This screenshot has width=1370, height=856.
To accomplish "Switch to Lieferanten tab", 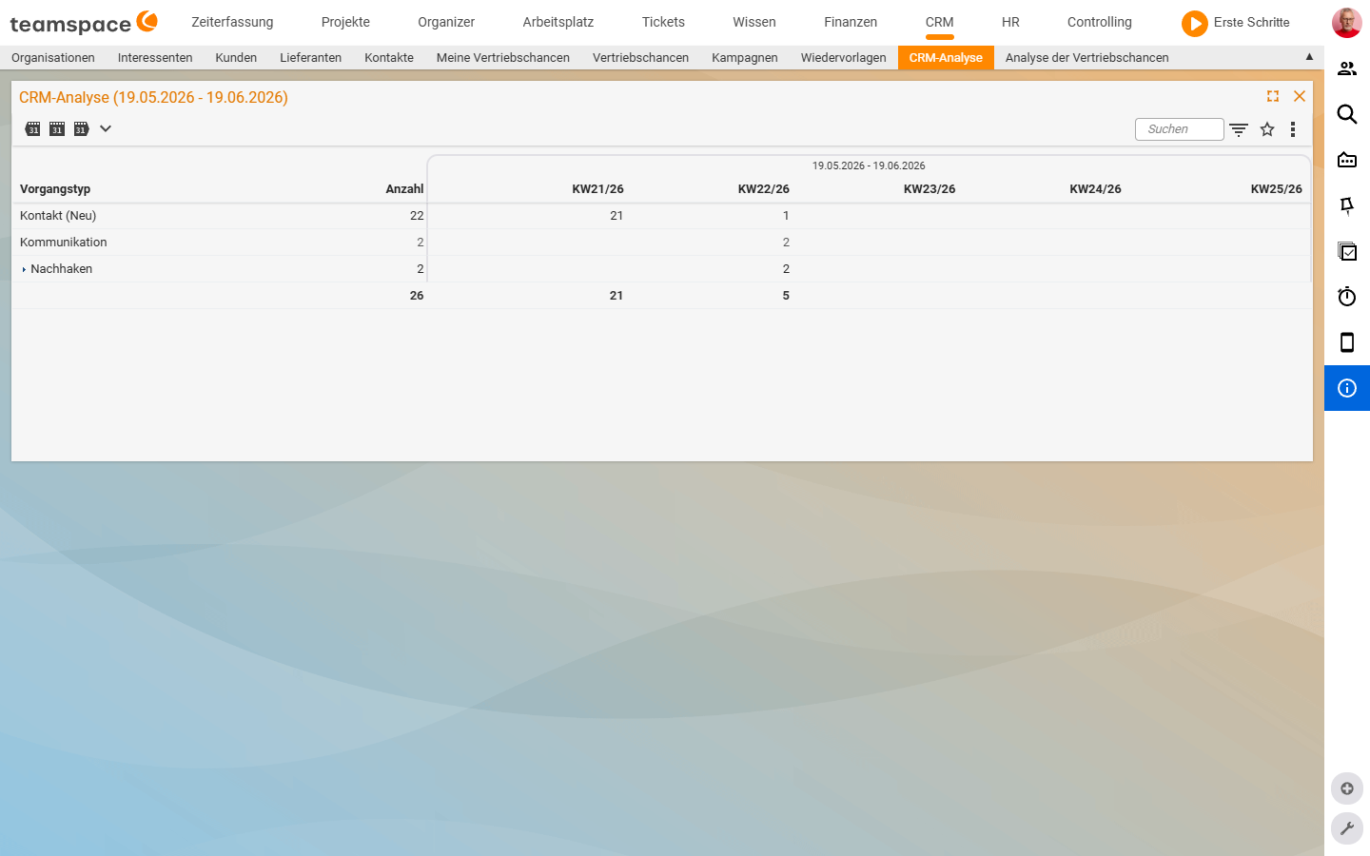I will (x=310, y=58).
